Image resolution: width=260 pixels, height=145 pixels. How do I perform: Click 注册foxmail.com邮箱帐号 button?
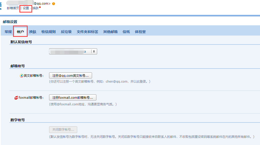[x=73, y=98]
